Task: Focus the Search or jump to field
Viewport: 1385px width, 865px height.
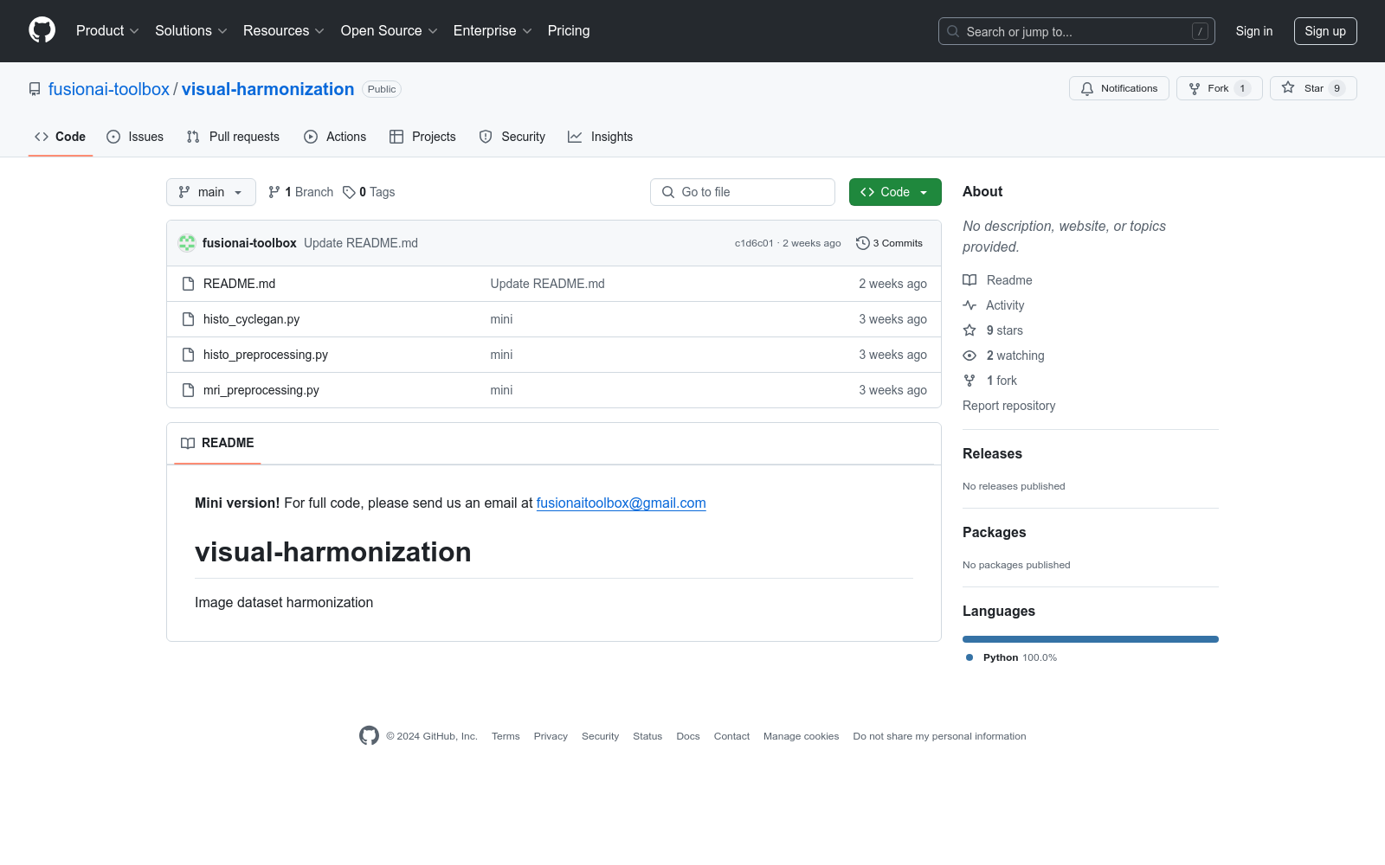Action: click(1077, 31)
